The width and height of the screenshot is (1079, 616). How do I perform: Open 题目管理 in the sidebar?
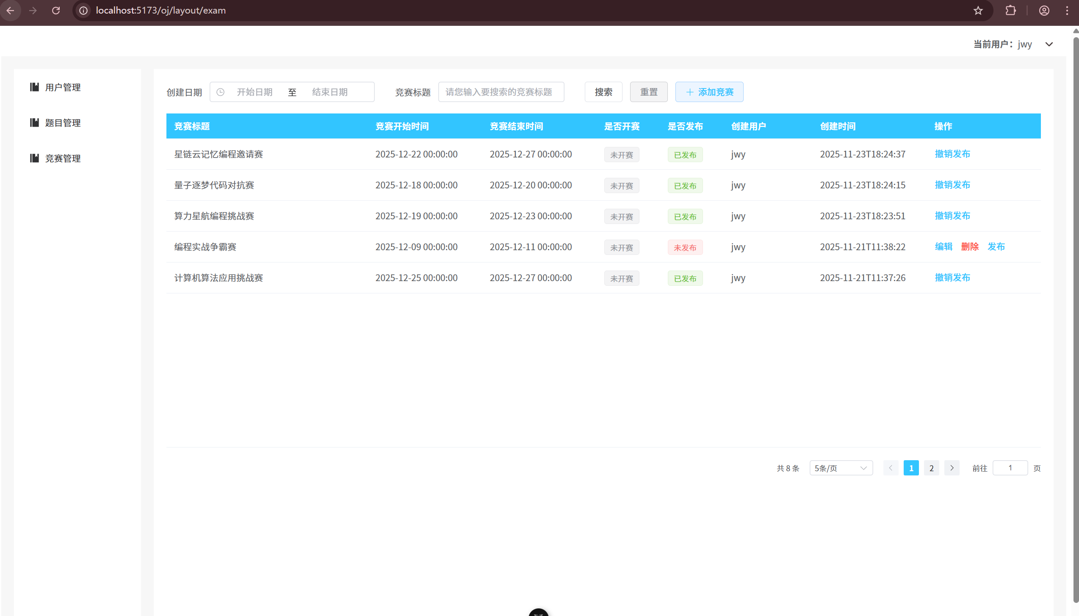pyautogui.click(x=63, y=123)
